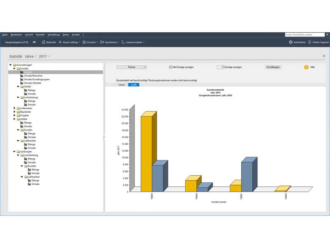Collapse the Auswertungen root node
The height and width of the screenshot is (248, 330).
click(x=10, y=65)
